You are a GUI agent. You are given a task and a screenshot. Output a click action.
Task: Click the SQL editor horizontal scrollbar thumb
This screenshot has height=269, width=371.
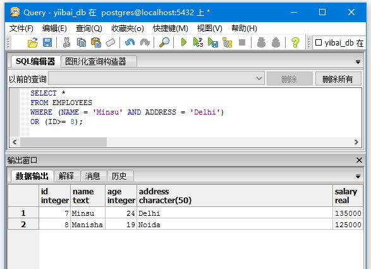point(63,142)
